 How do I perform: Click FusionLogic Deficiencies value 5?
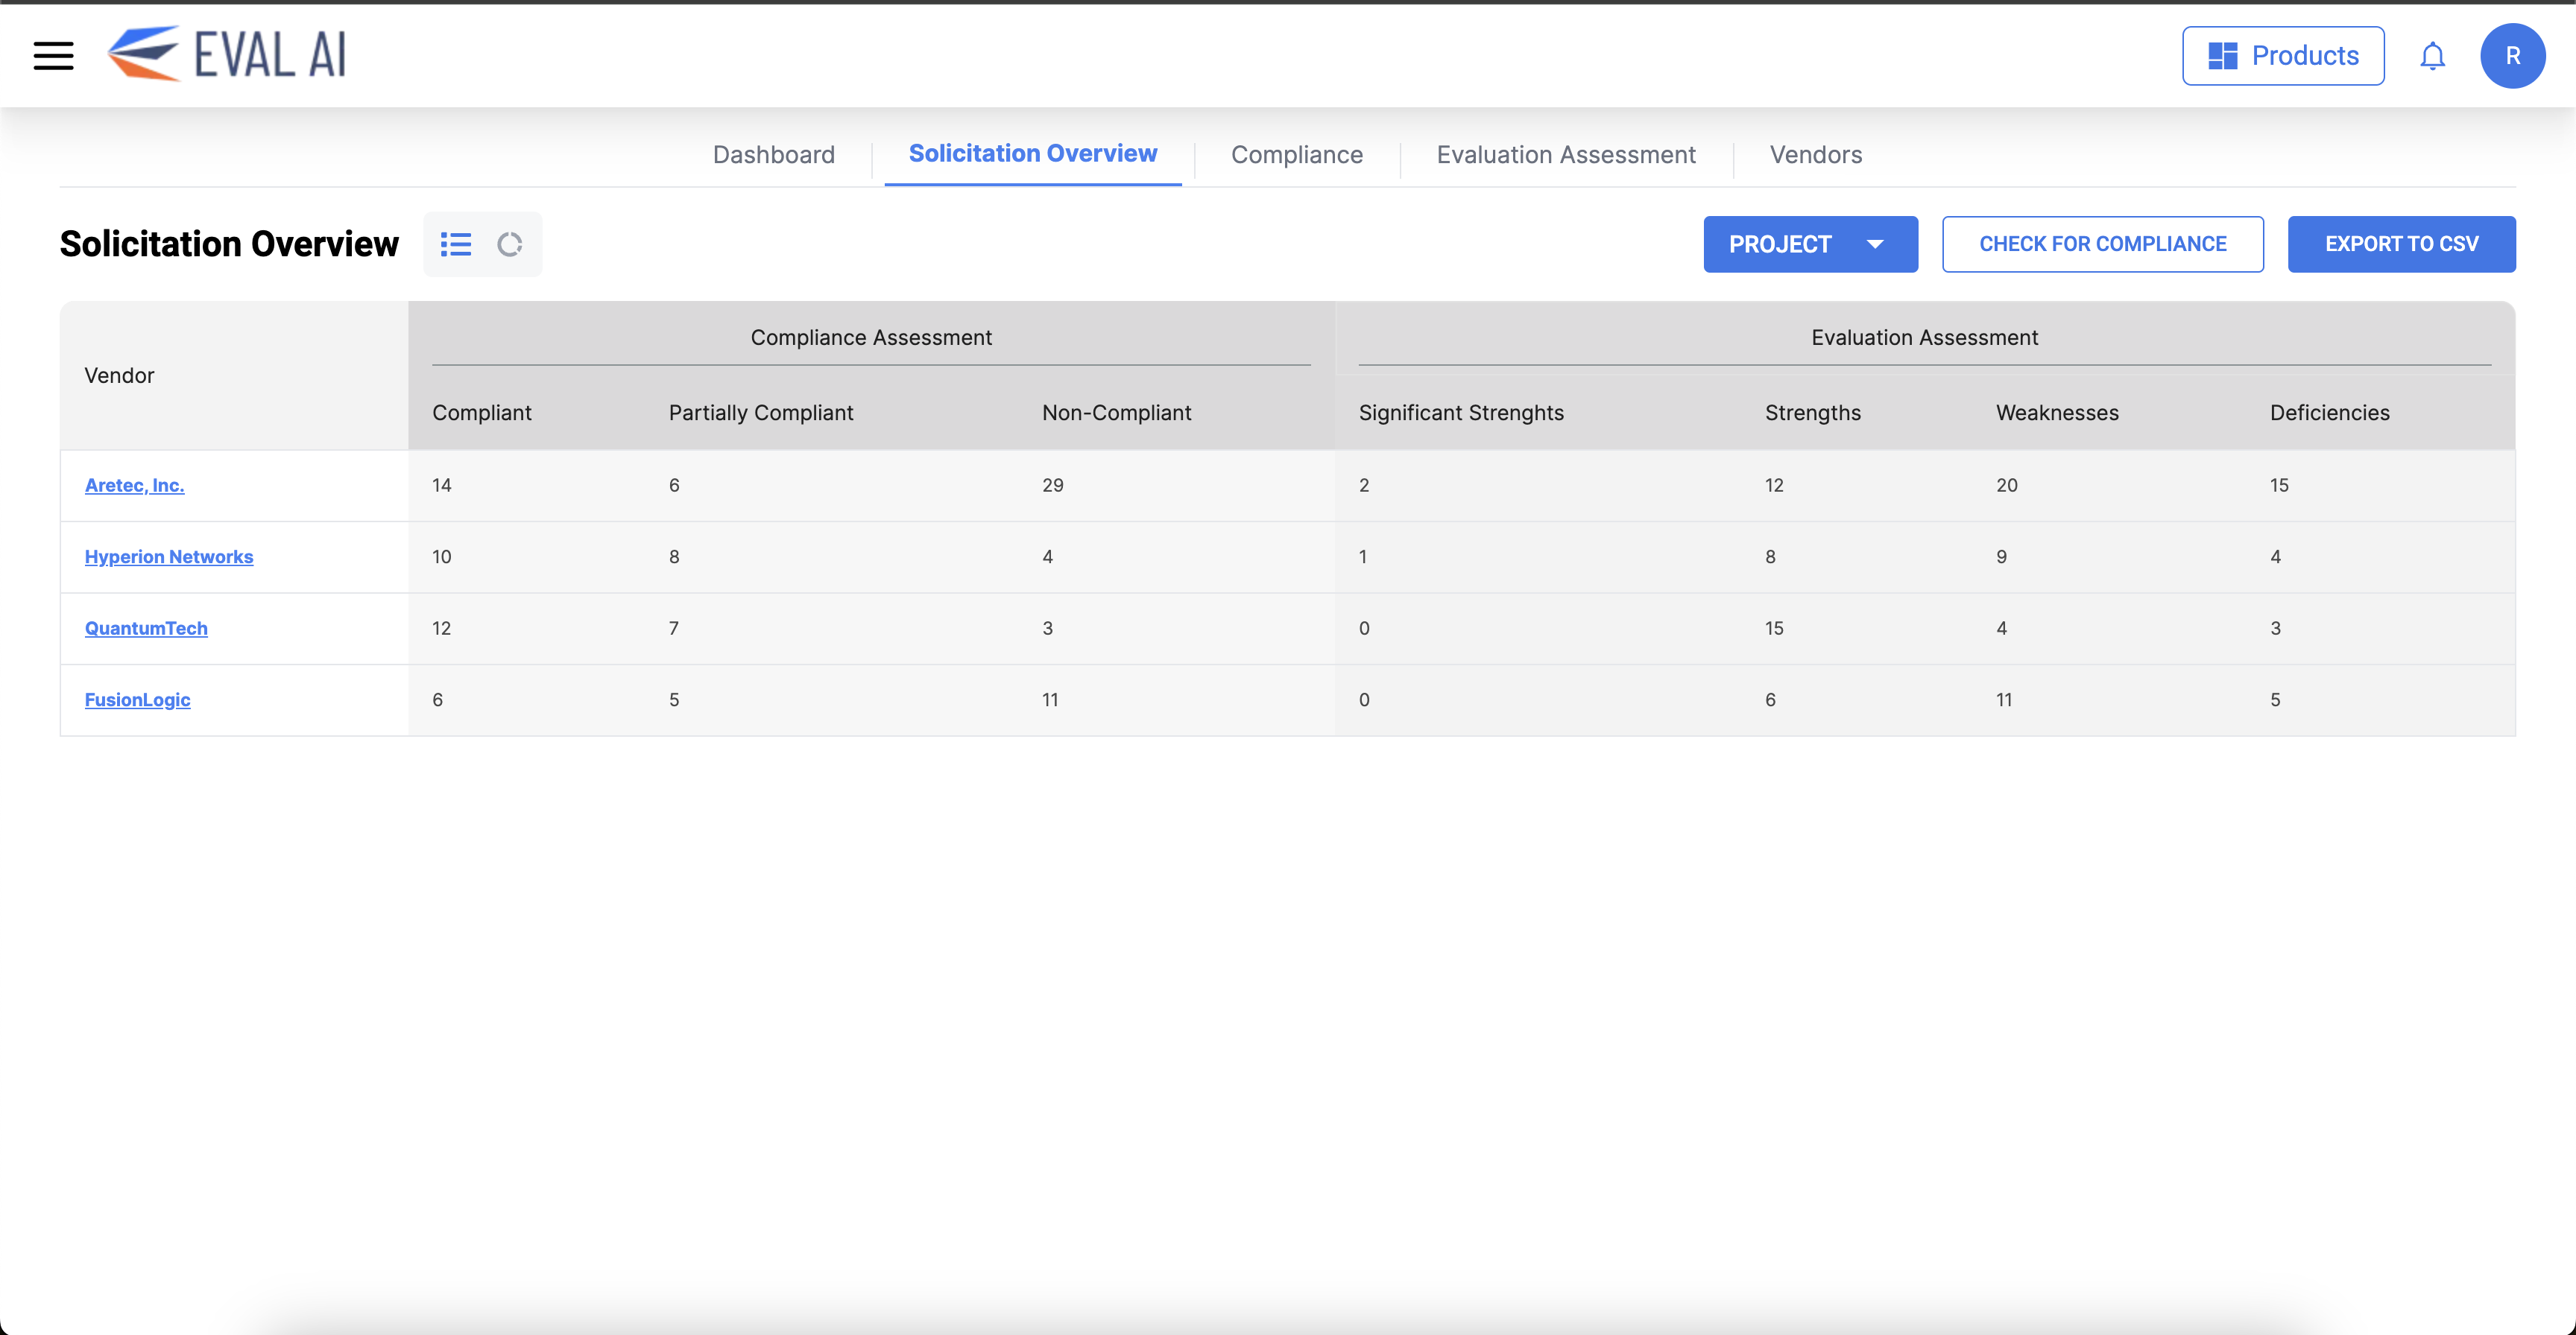pos(2274,700)
